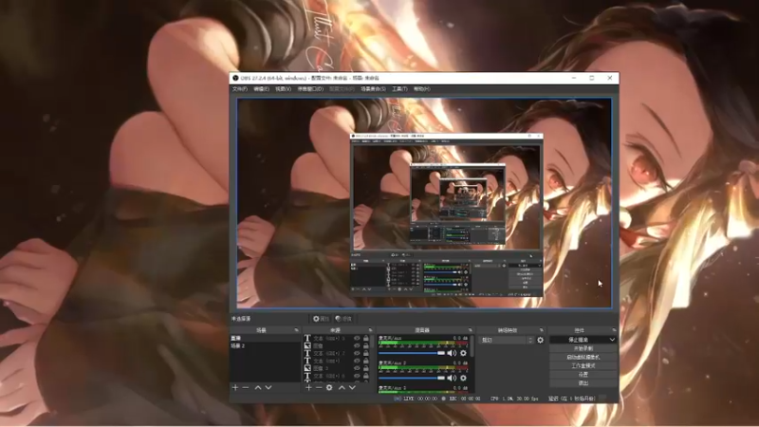Toggle visibility of the 文本 (GDI+) 6 source
The height and width of the screenshot is (427, 759).
(x=357, y=376)
